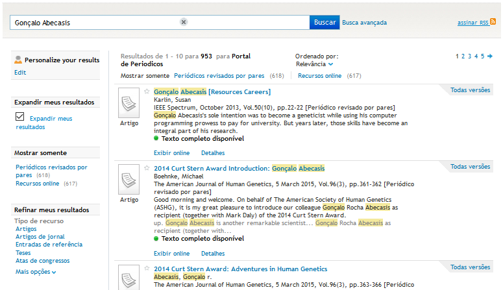503x290 pixels.
Task: Open the Gonçalo Abecasis Resources Careers title
Action: click(212, 91)
